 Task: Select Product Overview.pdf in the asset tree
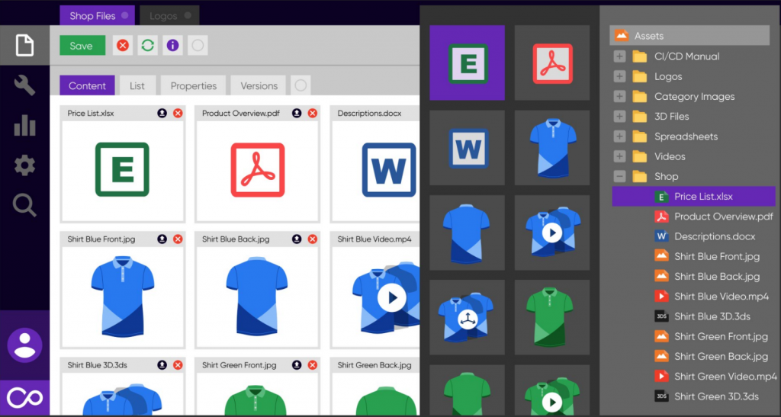pos(714,217)
